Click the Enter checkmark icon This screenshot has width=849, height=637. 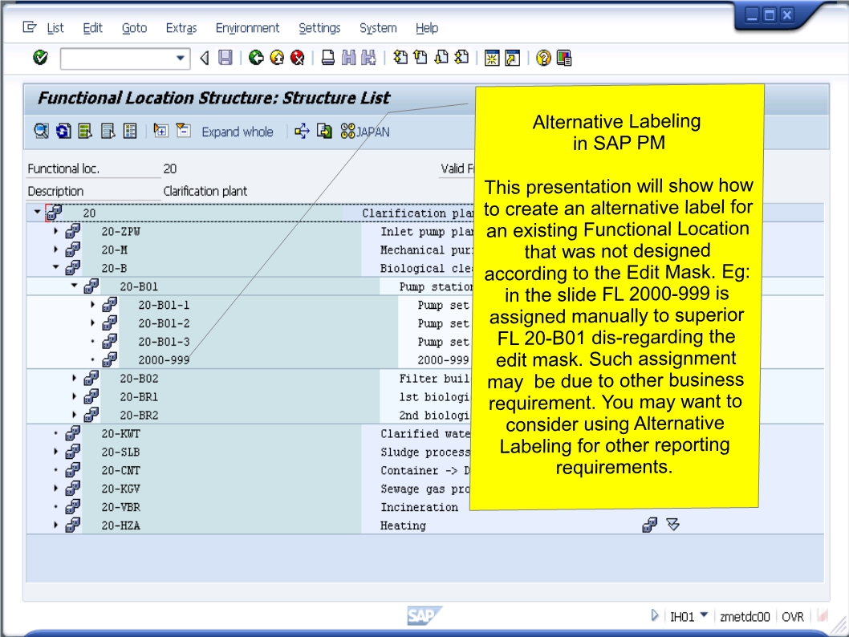tap(40, 58)
